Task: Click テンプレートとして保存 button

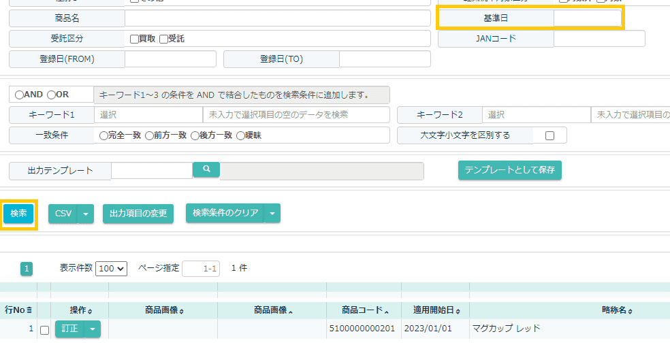Action: [510, 170]
